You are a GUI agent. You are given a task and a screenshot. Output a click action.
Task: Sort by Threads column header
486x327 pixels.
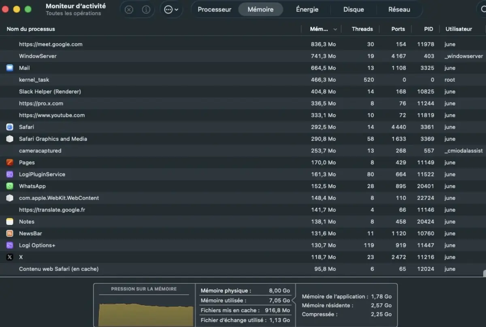pos(362,29)
